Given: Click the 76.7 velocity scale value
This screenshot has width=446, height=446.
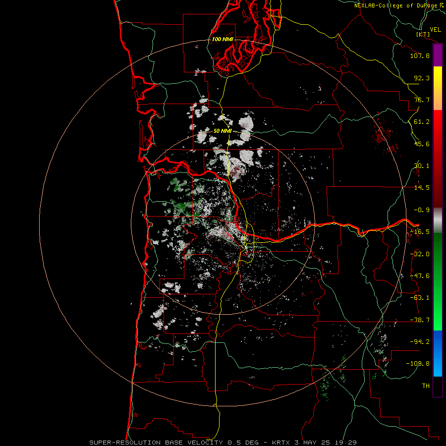Looking at the screenshot, I should 422,100.
